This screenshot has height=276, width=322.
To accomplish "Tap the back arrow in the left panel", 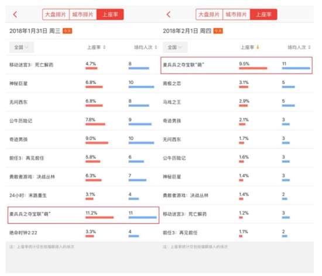I will pos(15,15).
